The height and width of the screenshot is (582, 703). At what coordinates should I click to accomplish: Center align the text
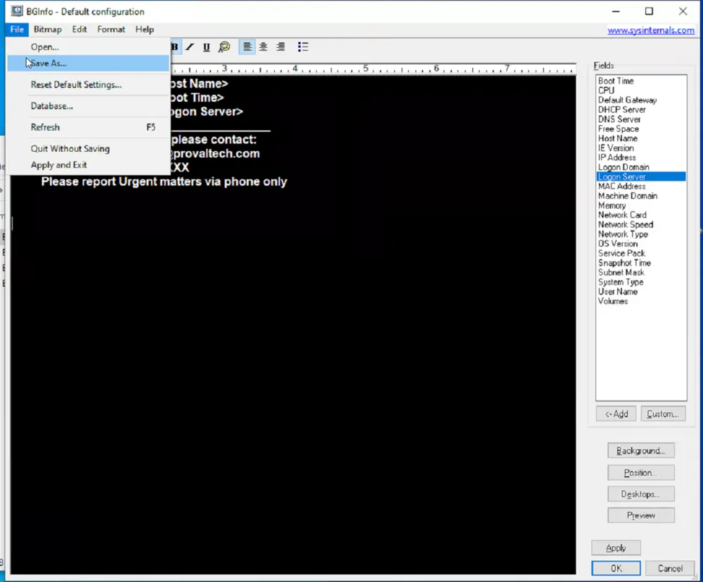point(264,46)
